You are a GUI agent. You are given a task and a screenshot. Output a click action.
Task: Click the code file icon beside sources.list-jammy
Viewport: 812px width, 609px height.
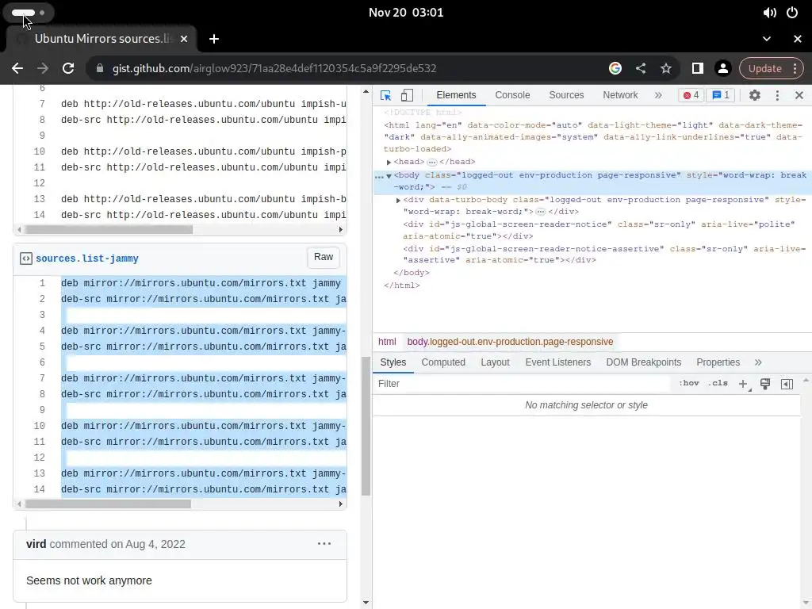(26, 259)
